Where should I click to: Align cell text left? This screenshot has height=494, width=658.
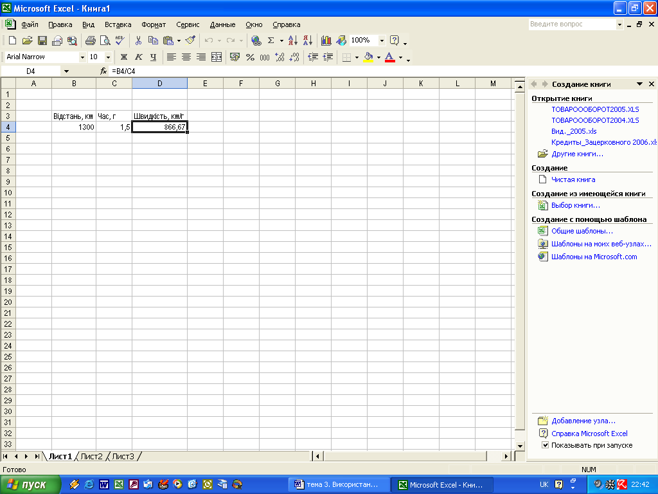click(171, 57)
